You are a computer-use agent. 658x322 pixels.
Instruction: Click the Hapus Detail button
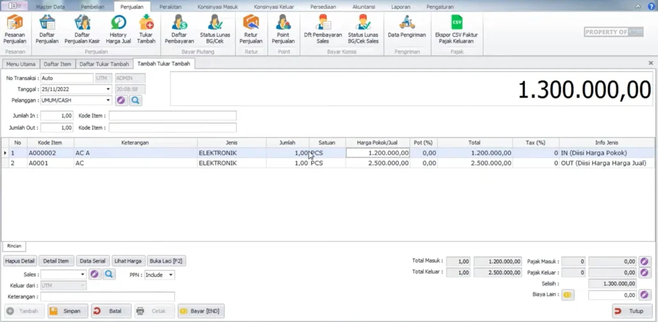[x=20, y=261]
